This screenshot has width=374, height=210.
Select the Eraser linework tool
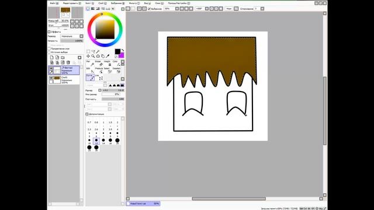coord(99,64)
